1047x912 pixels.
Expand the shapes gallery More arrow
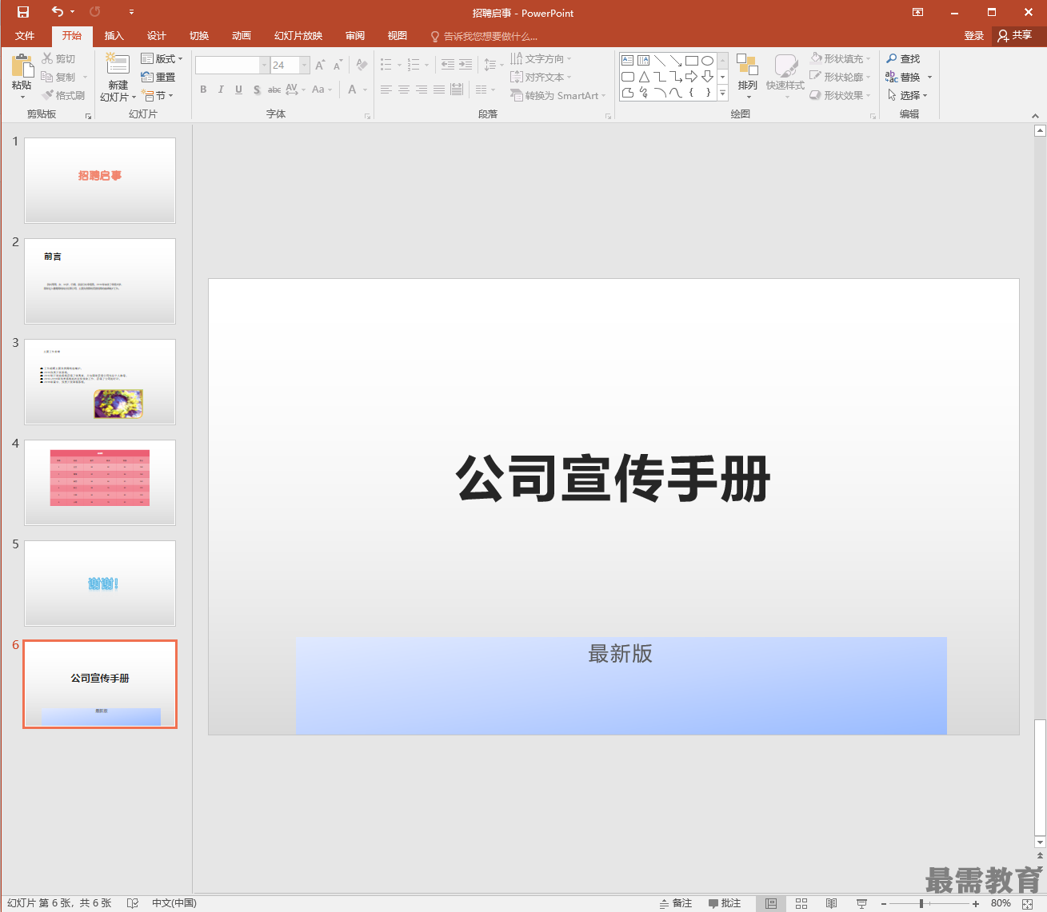click(723, 93)
